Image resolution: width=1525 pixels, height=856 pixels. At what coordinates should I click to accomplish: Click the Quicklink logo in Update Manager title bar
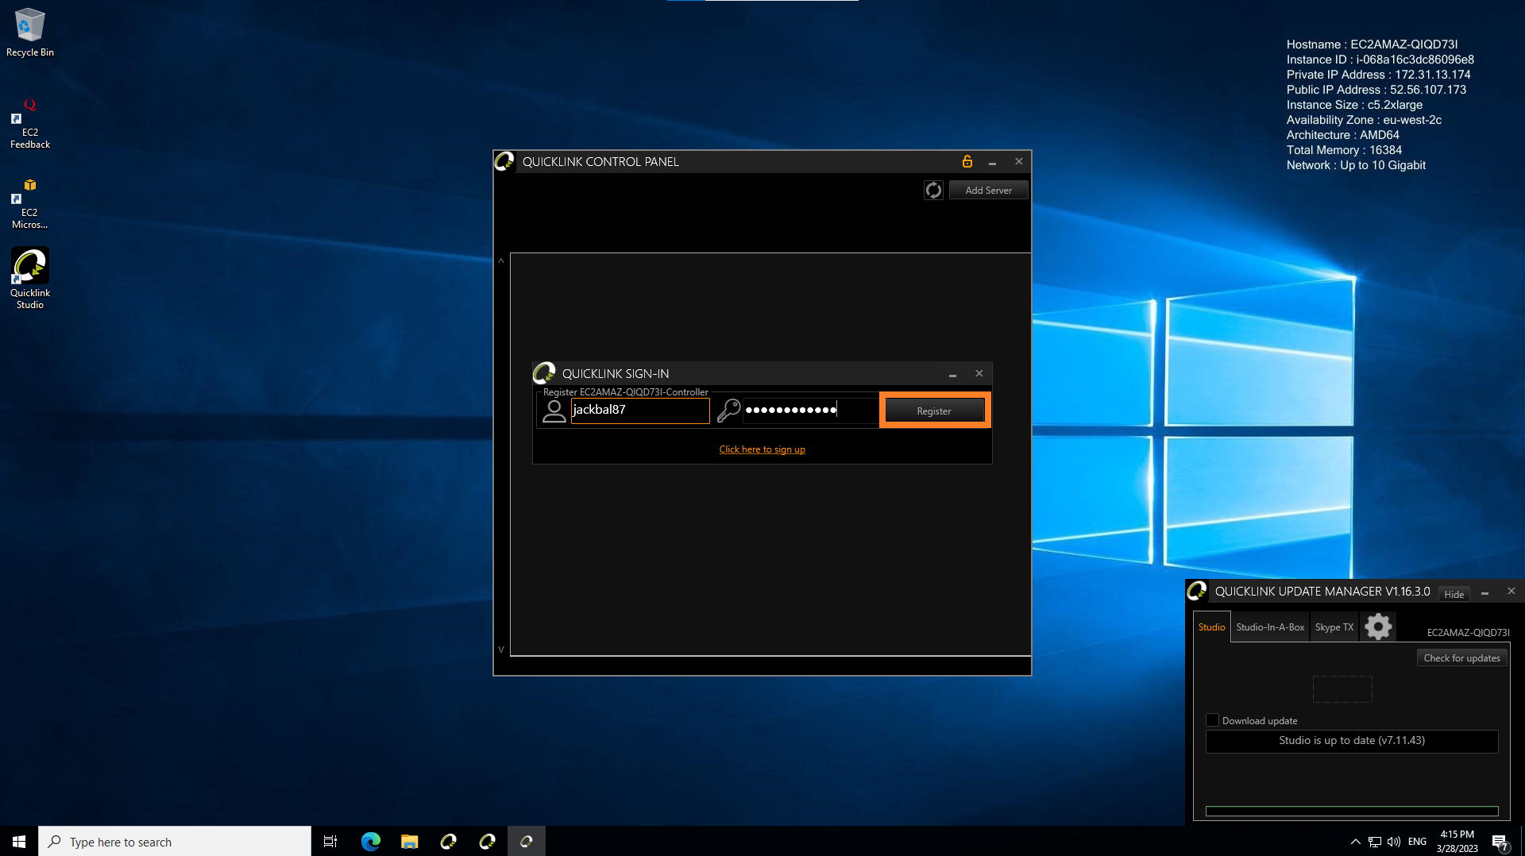coord(1197,592)
